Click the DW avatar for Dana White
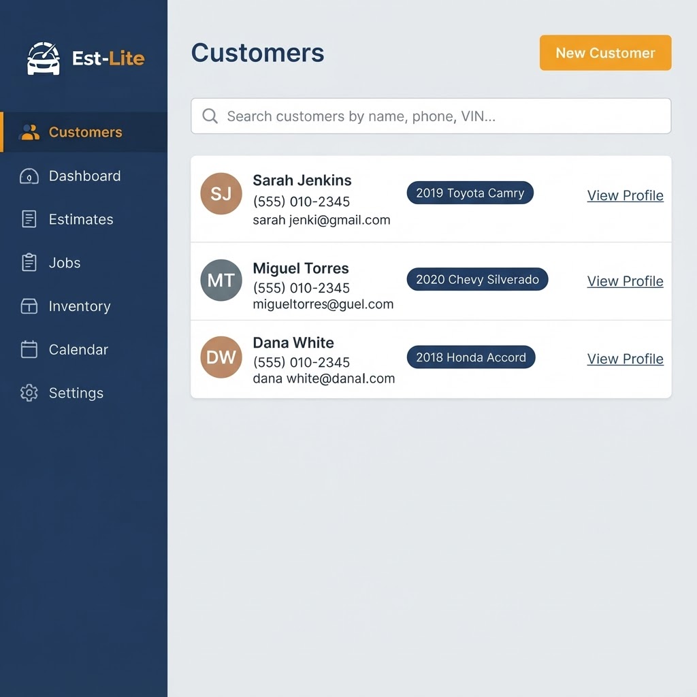The width and height of the screenshot is (697, 697). coord(221,357)
